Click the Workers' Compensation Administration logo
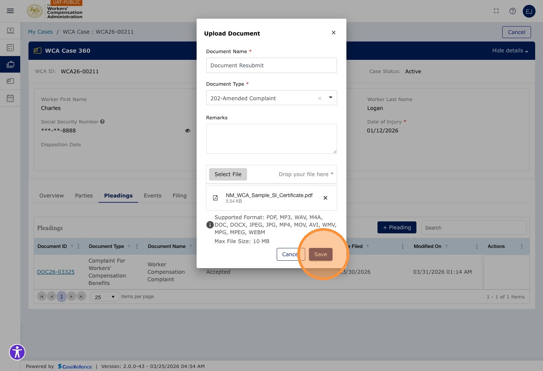The height and width of the screenshot is (371, 543). 54,11
